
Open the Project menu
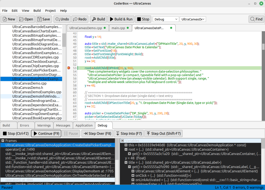coord(50,11)
